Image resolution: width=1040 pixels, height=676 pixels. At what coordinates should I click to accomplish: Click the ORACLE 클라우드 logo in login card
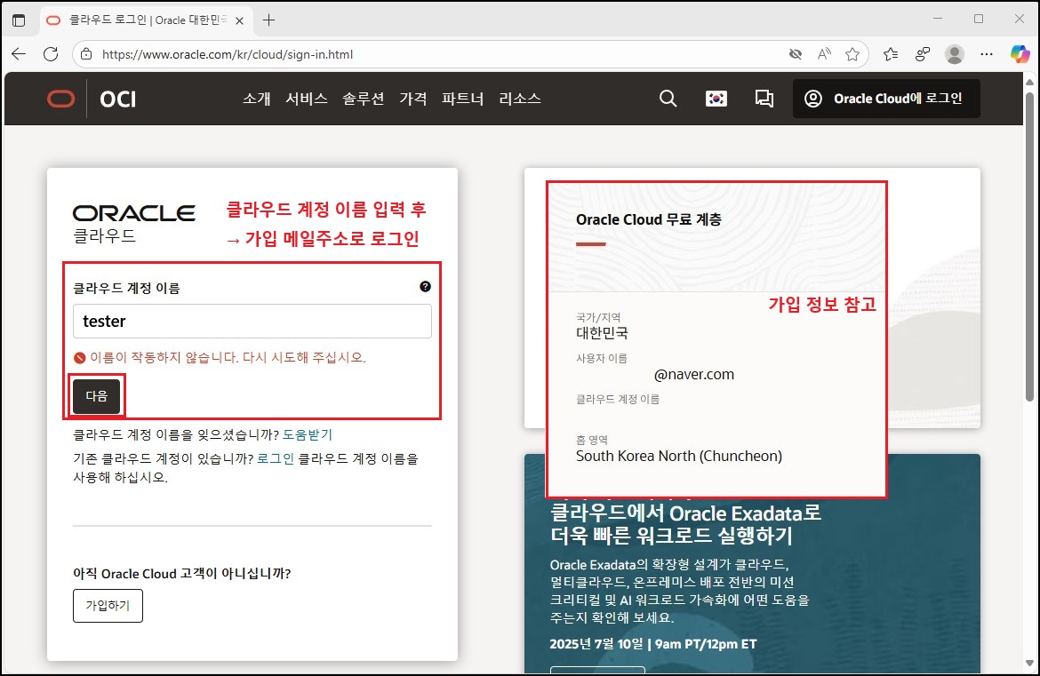pos(134,224)
